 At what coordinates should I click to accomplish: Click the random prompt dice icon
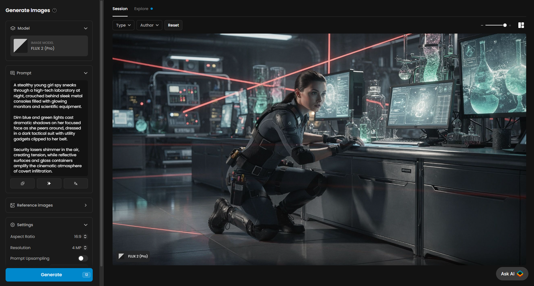pyautogui.click(x=22, y=183)
